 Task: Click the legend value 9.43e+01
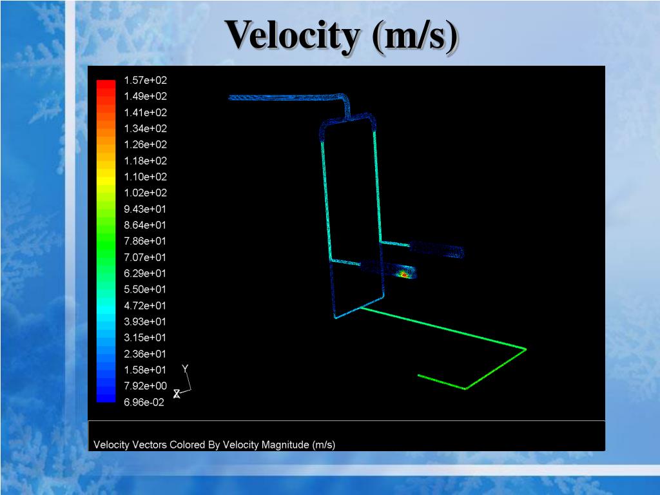coord(145,209)
